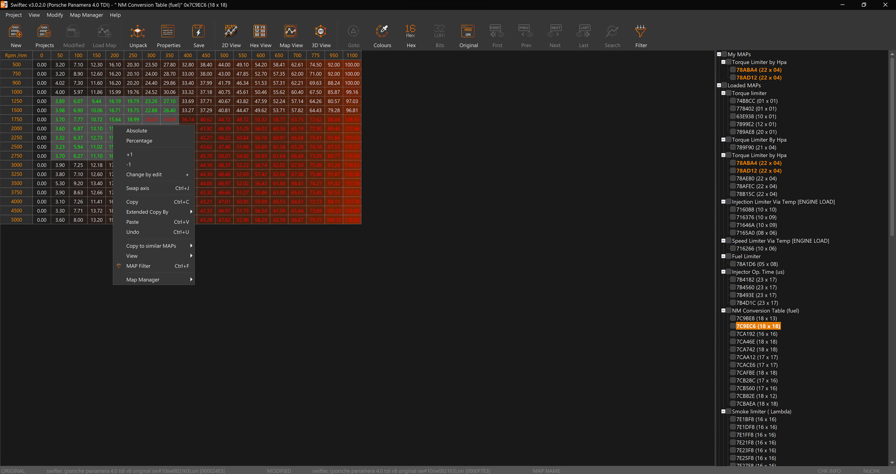Select map 7CAFBE (18 x 18) in tree

pyautogui.click(x=757, y=373)
